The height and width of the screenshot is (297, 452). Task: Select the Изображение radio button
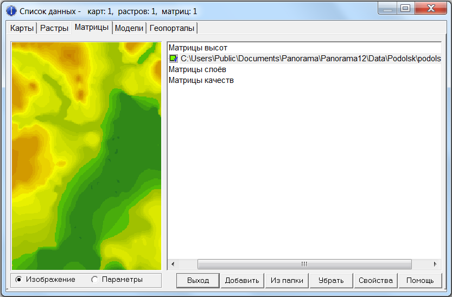click(x=19, y=280)
